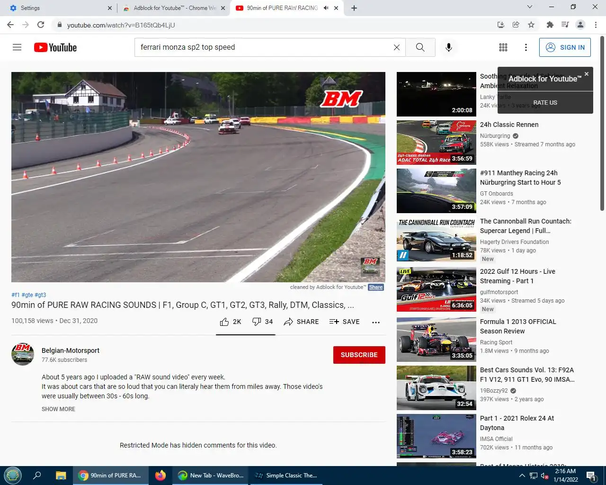Open Part 1 - 2021 Rolex 24 thumbnail

437,436
